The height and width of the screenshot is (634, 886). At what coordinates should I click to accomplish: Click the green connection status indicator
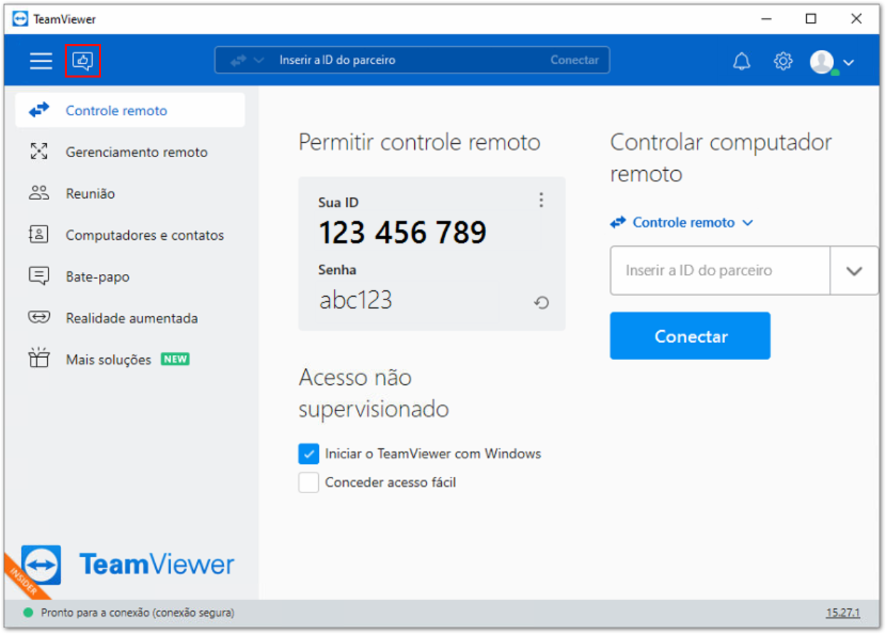coord(28,613)
